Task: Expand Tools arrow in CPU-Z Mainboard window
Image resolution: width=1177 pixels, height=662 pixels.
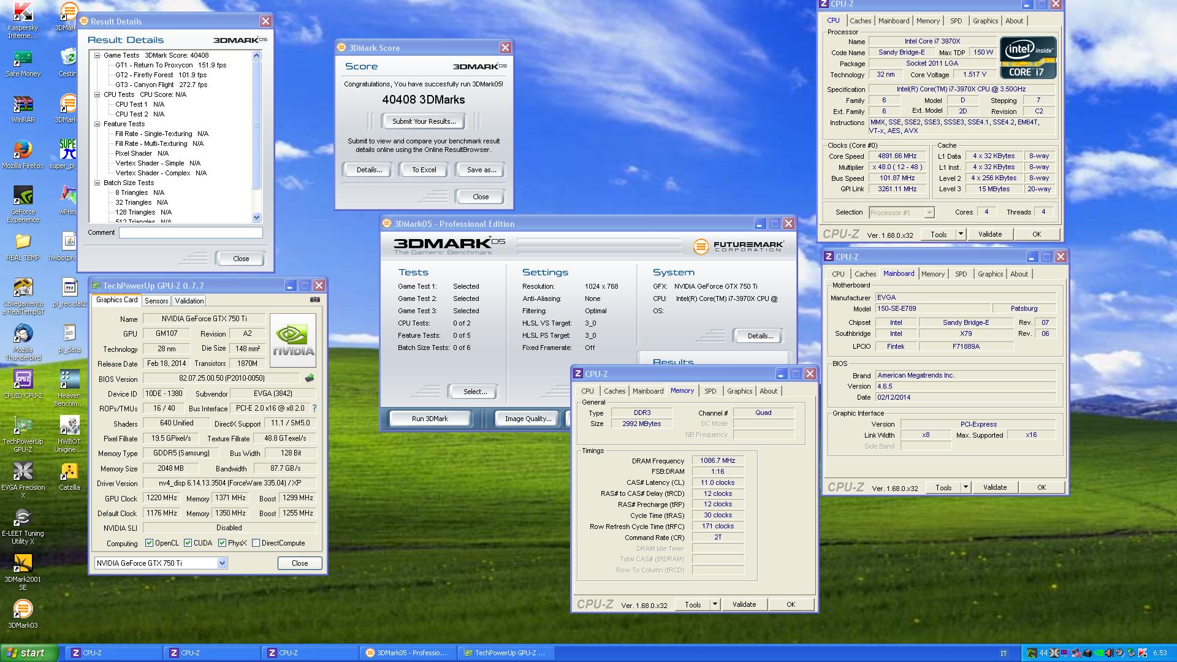Action: click(x=966, y=487)
